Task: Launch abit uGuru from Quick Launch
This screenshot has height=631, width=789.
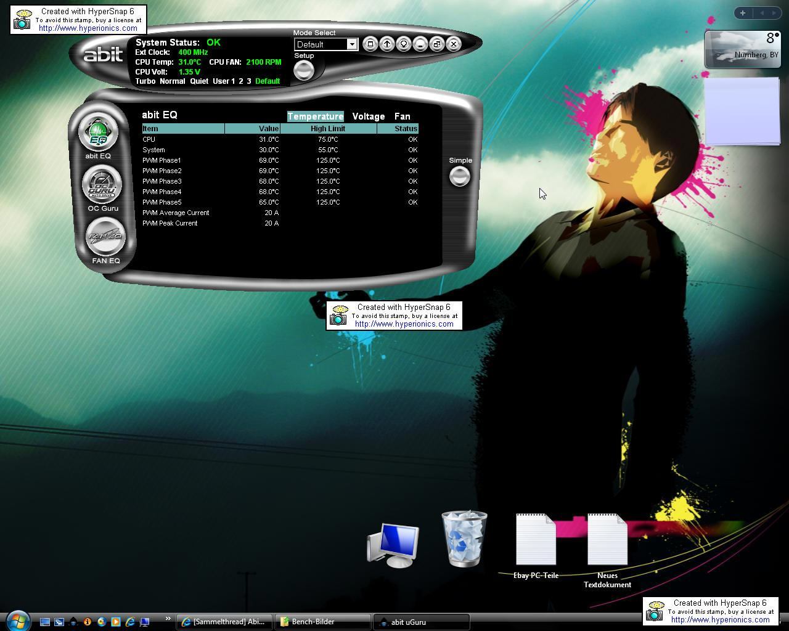Action: [73, 622]
